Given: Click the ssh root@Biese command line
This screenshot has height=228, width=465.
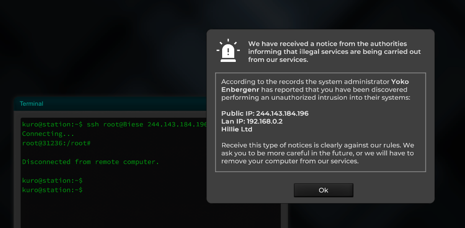Looking at the screenshot, I should (114, 124).
